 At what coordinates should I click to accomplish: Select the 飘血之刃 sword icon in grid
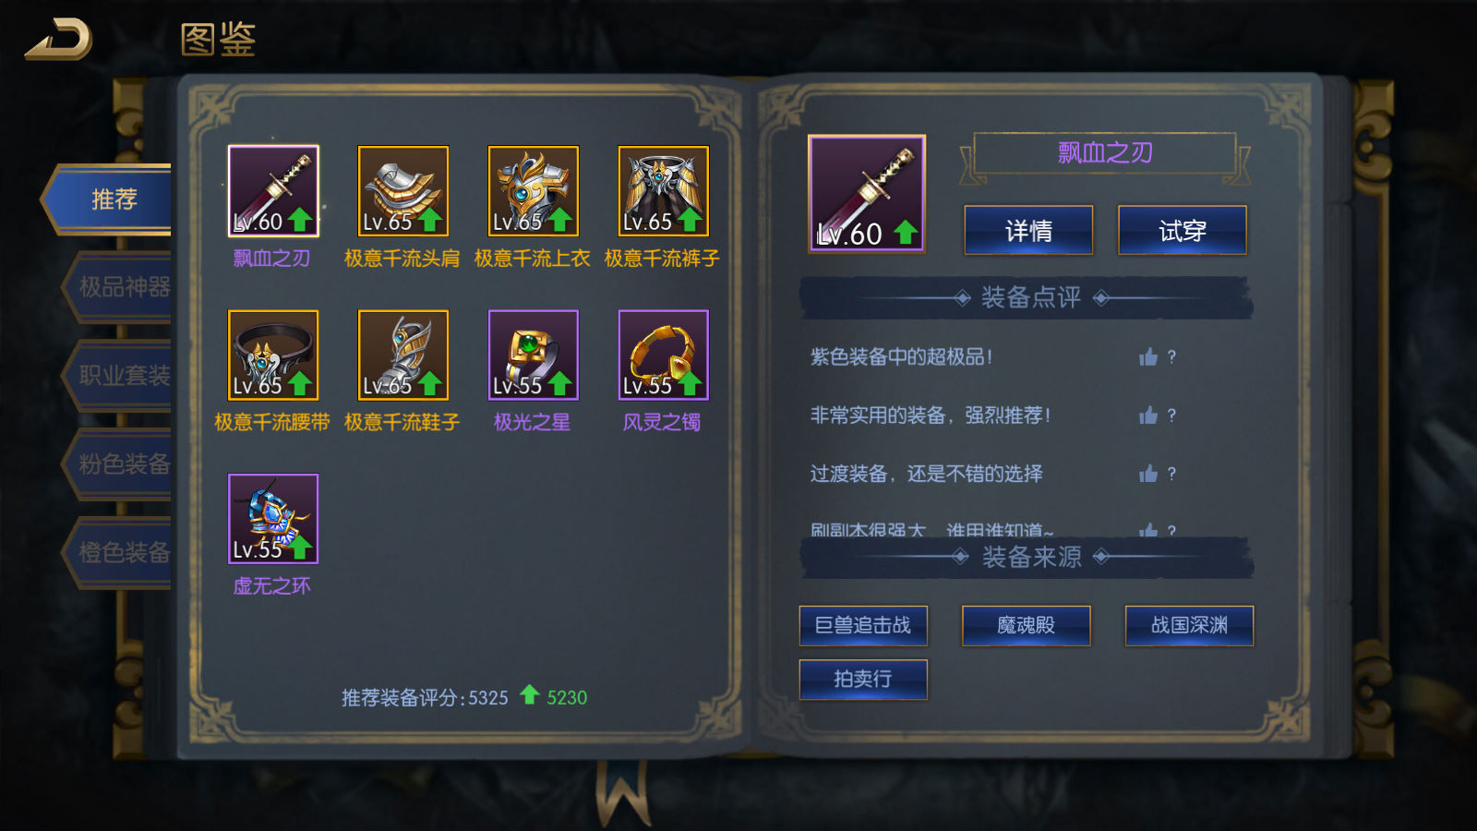click(x=273, y=191)
